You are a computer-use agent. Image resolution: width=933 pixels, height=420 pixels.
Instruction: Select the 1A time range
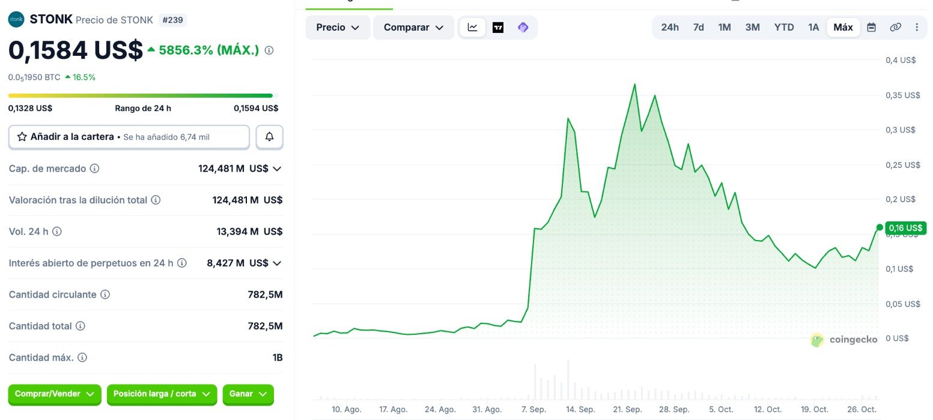pos(813,28)
